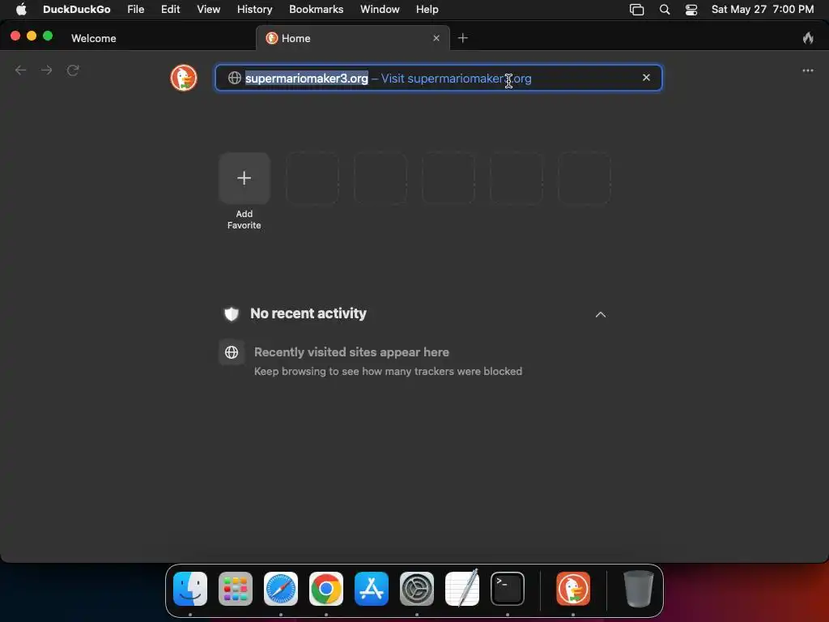Click the Spotlight search icon
Image resolution: width=829 pixels, height=622 pixels.
click(x=665, y=10)
